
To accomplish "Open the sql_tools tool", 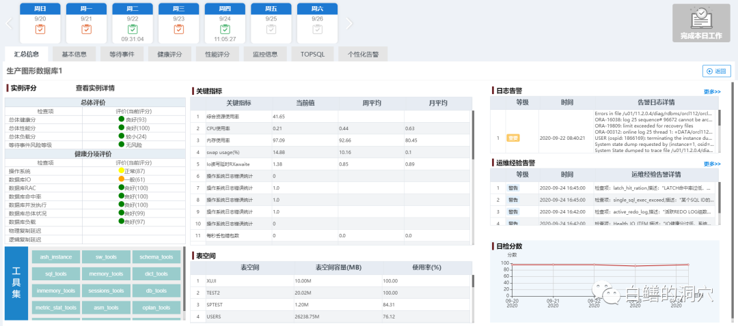I will pos(56,274).
